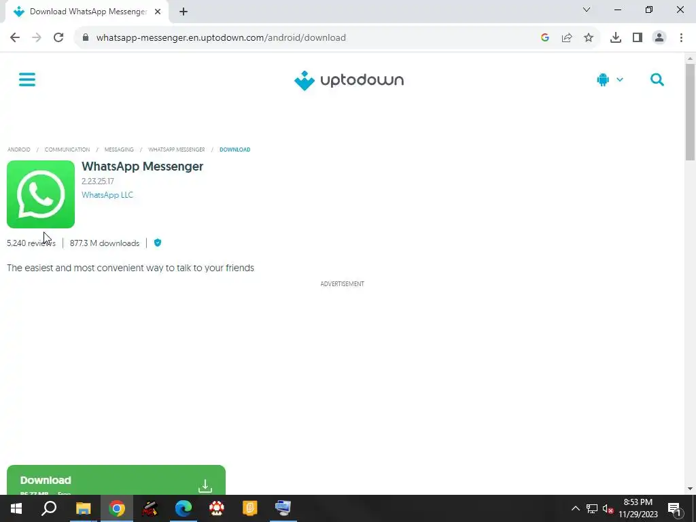
Task: Click the 877.3 M downloads text
Action: click(104, 243)
